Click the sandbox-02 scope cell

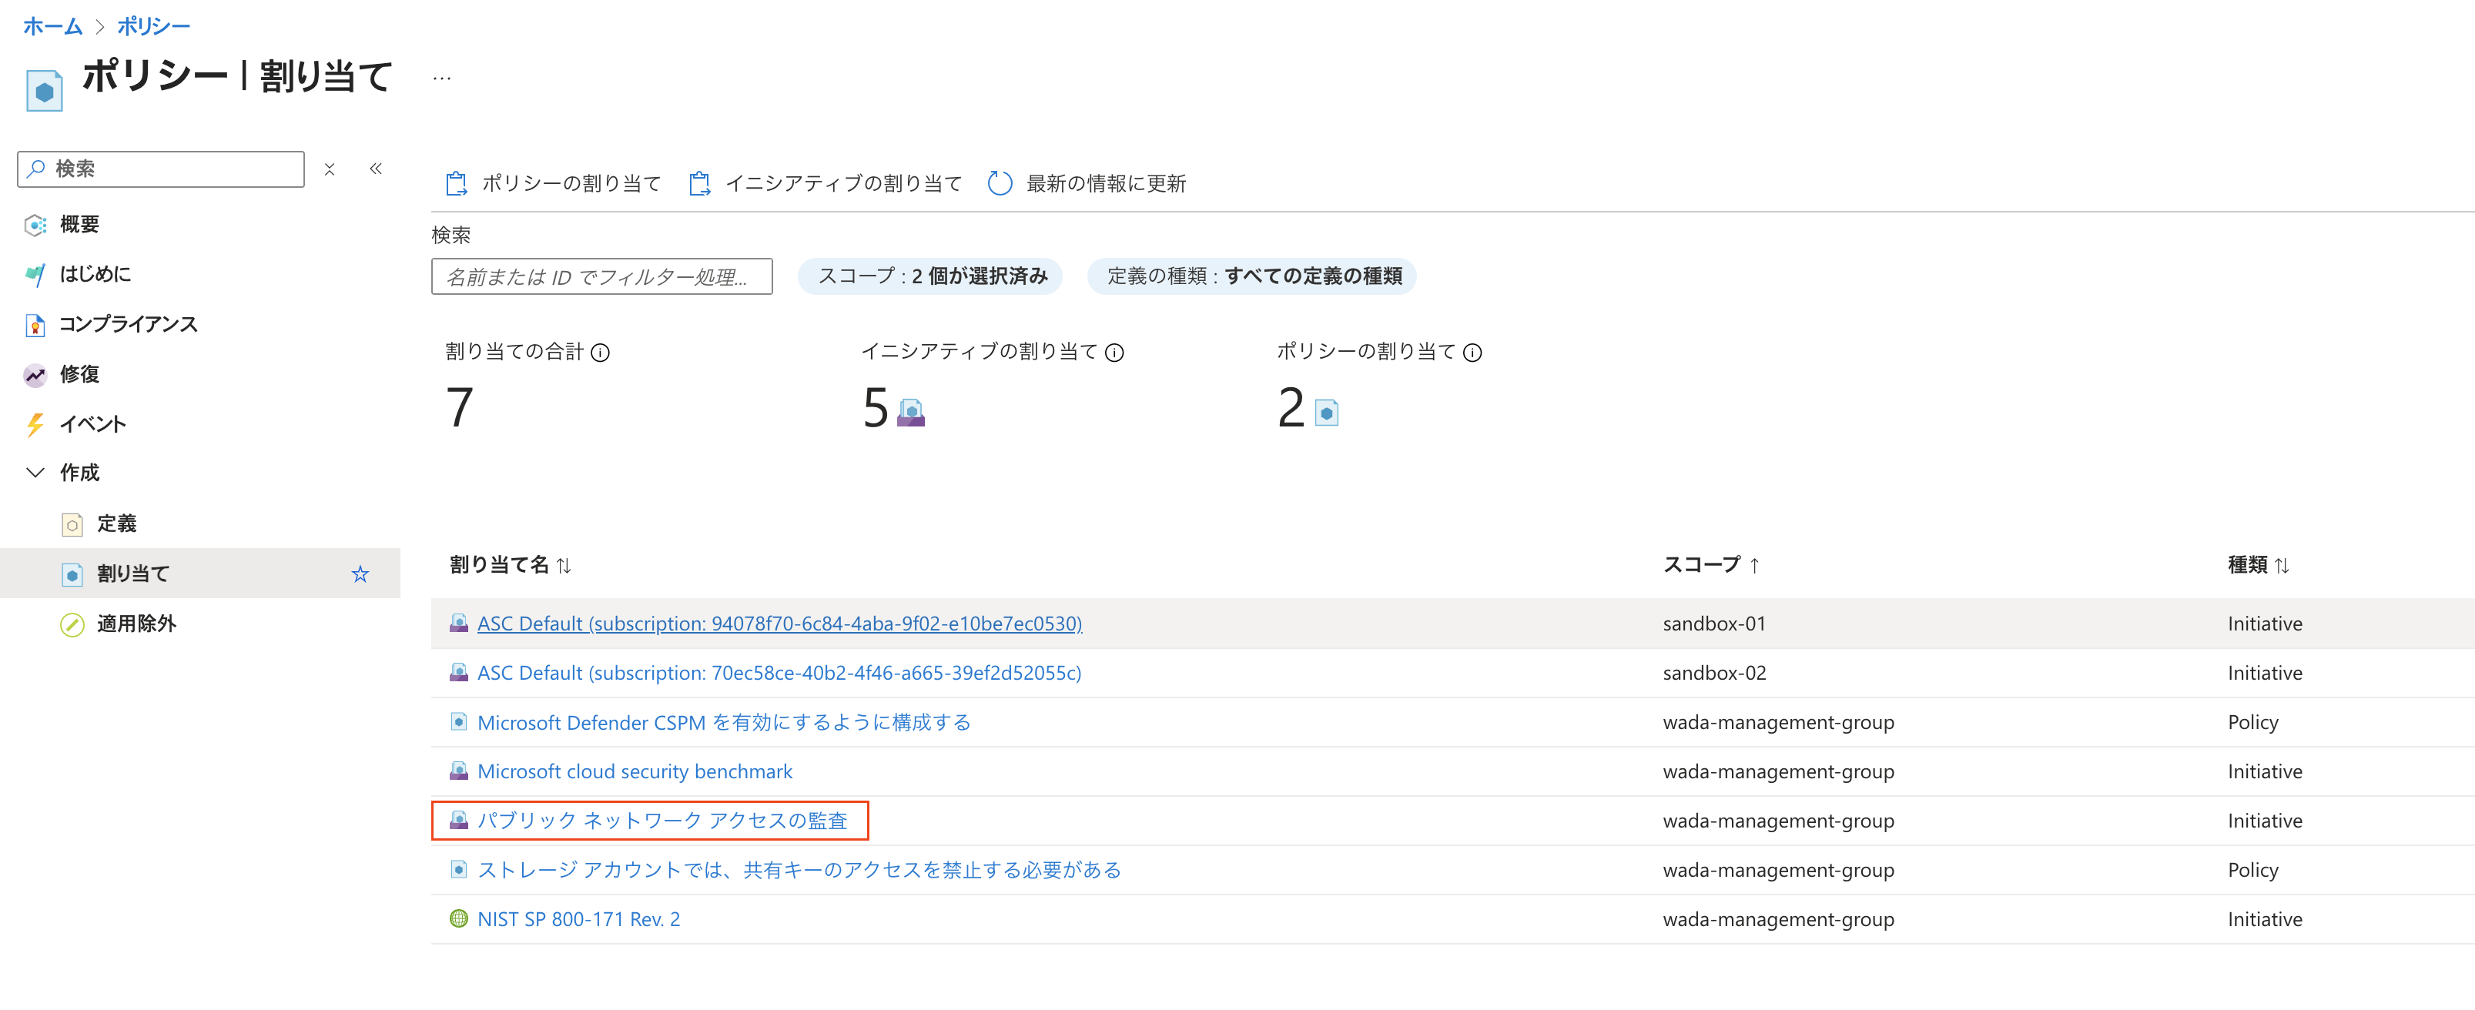pyautogui.click(x=1714, y=673)
